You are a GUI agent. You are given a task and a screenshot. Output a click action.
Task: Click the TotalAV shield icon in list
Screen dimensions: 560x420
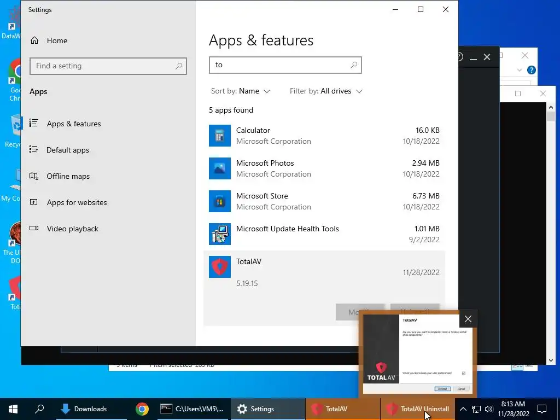(x=220, y=267)
